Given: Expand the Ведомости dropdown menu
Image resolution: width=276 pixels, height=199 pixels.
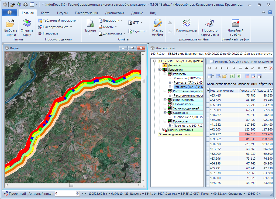Looking at the screenshot, I should pos(122,20).
